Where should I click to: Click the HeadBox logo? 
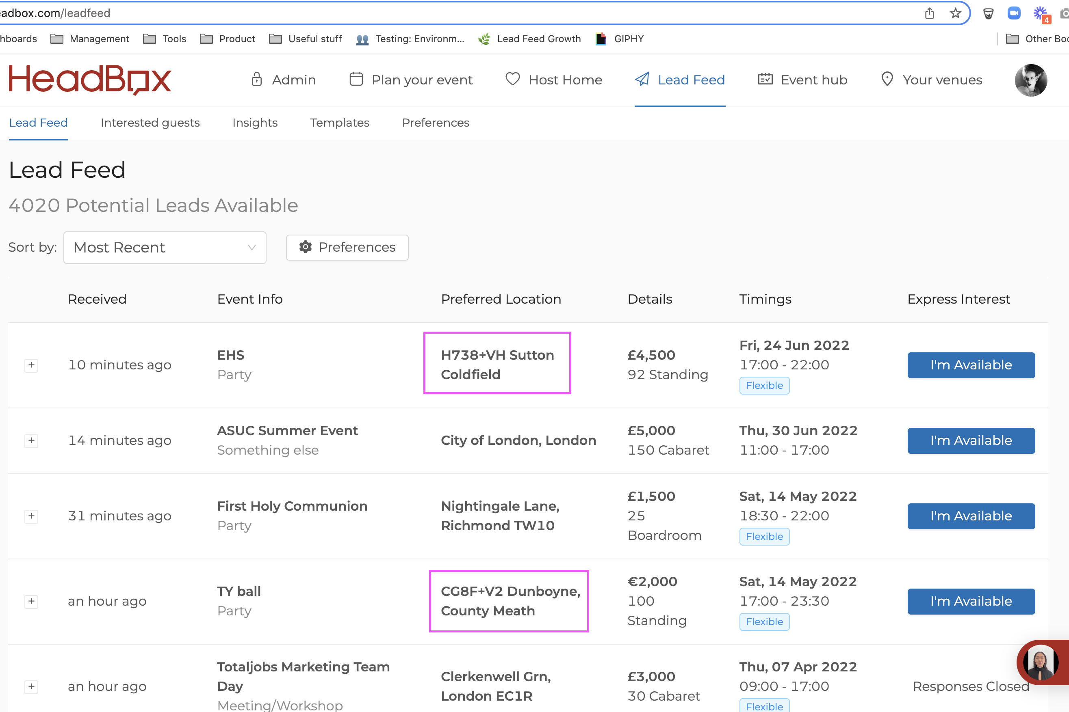[x=89, y=80]
